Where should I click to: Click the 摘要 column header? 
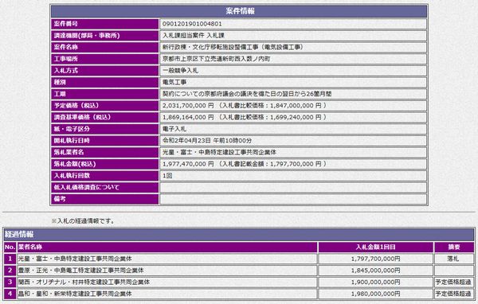[x=454, y=247]
